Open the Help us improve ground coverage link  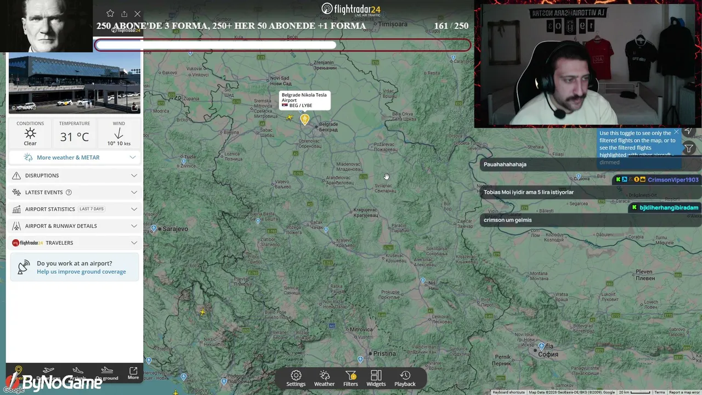(81, 272)
